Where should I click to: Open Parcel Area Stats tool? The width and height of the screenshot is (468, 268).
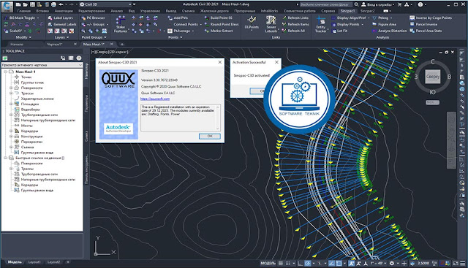coord(426,31)
